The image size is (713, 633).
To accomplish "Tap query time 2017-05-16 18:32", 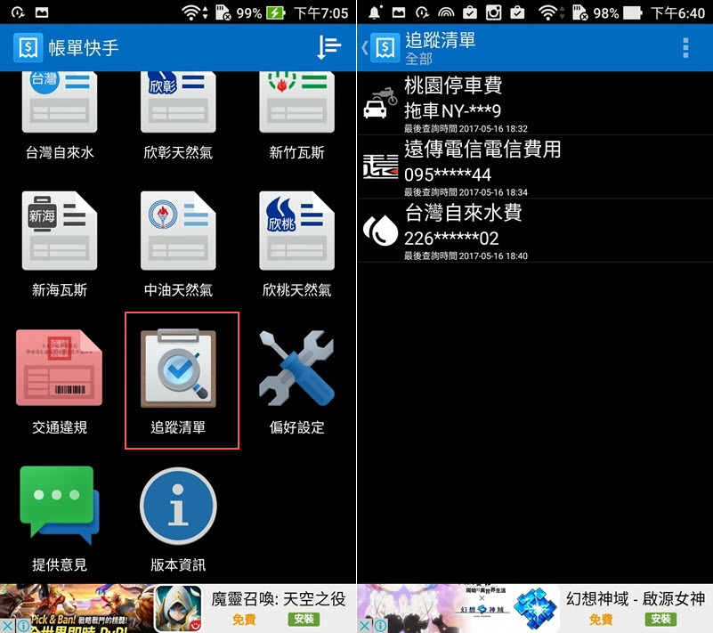I will pos(493,129).
